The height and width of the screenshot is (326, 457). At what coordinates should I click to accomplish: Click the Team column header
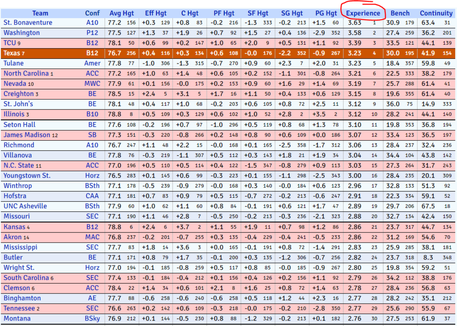(40, 13)
